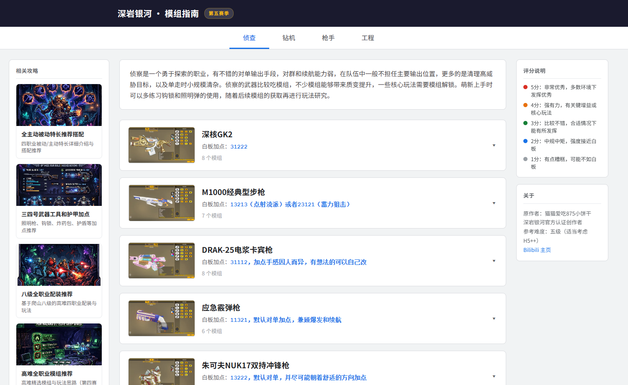This screenshot has height=385, width=628.
Task: Expand the 朱可夫NUK17双持冲锋枪 arrow
Action: (494, 377)
